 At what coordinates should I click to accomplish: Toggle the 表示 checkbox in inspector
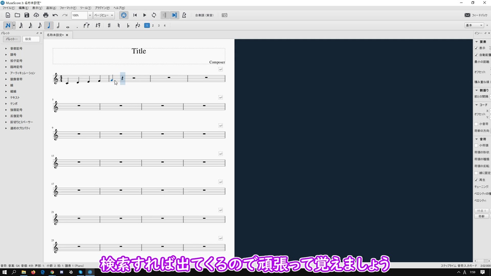point(476,48)
